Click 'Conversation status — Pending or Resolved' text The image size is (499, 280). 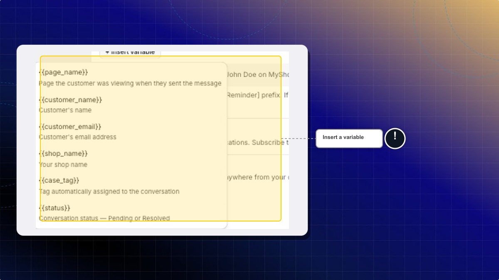[104, 218]
